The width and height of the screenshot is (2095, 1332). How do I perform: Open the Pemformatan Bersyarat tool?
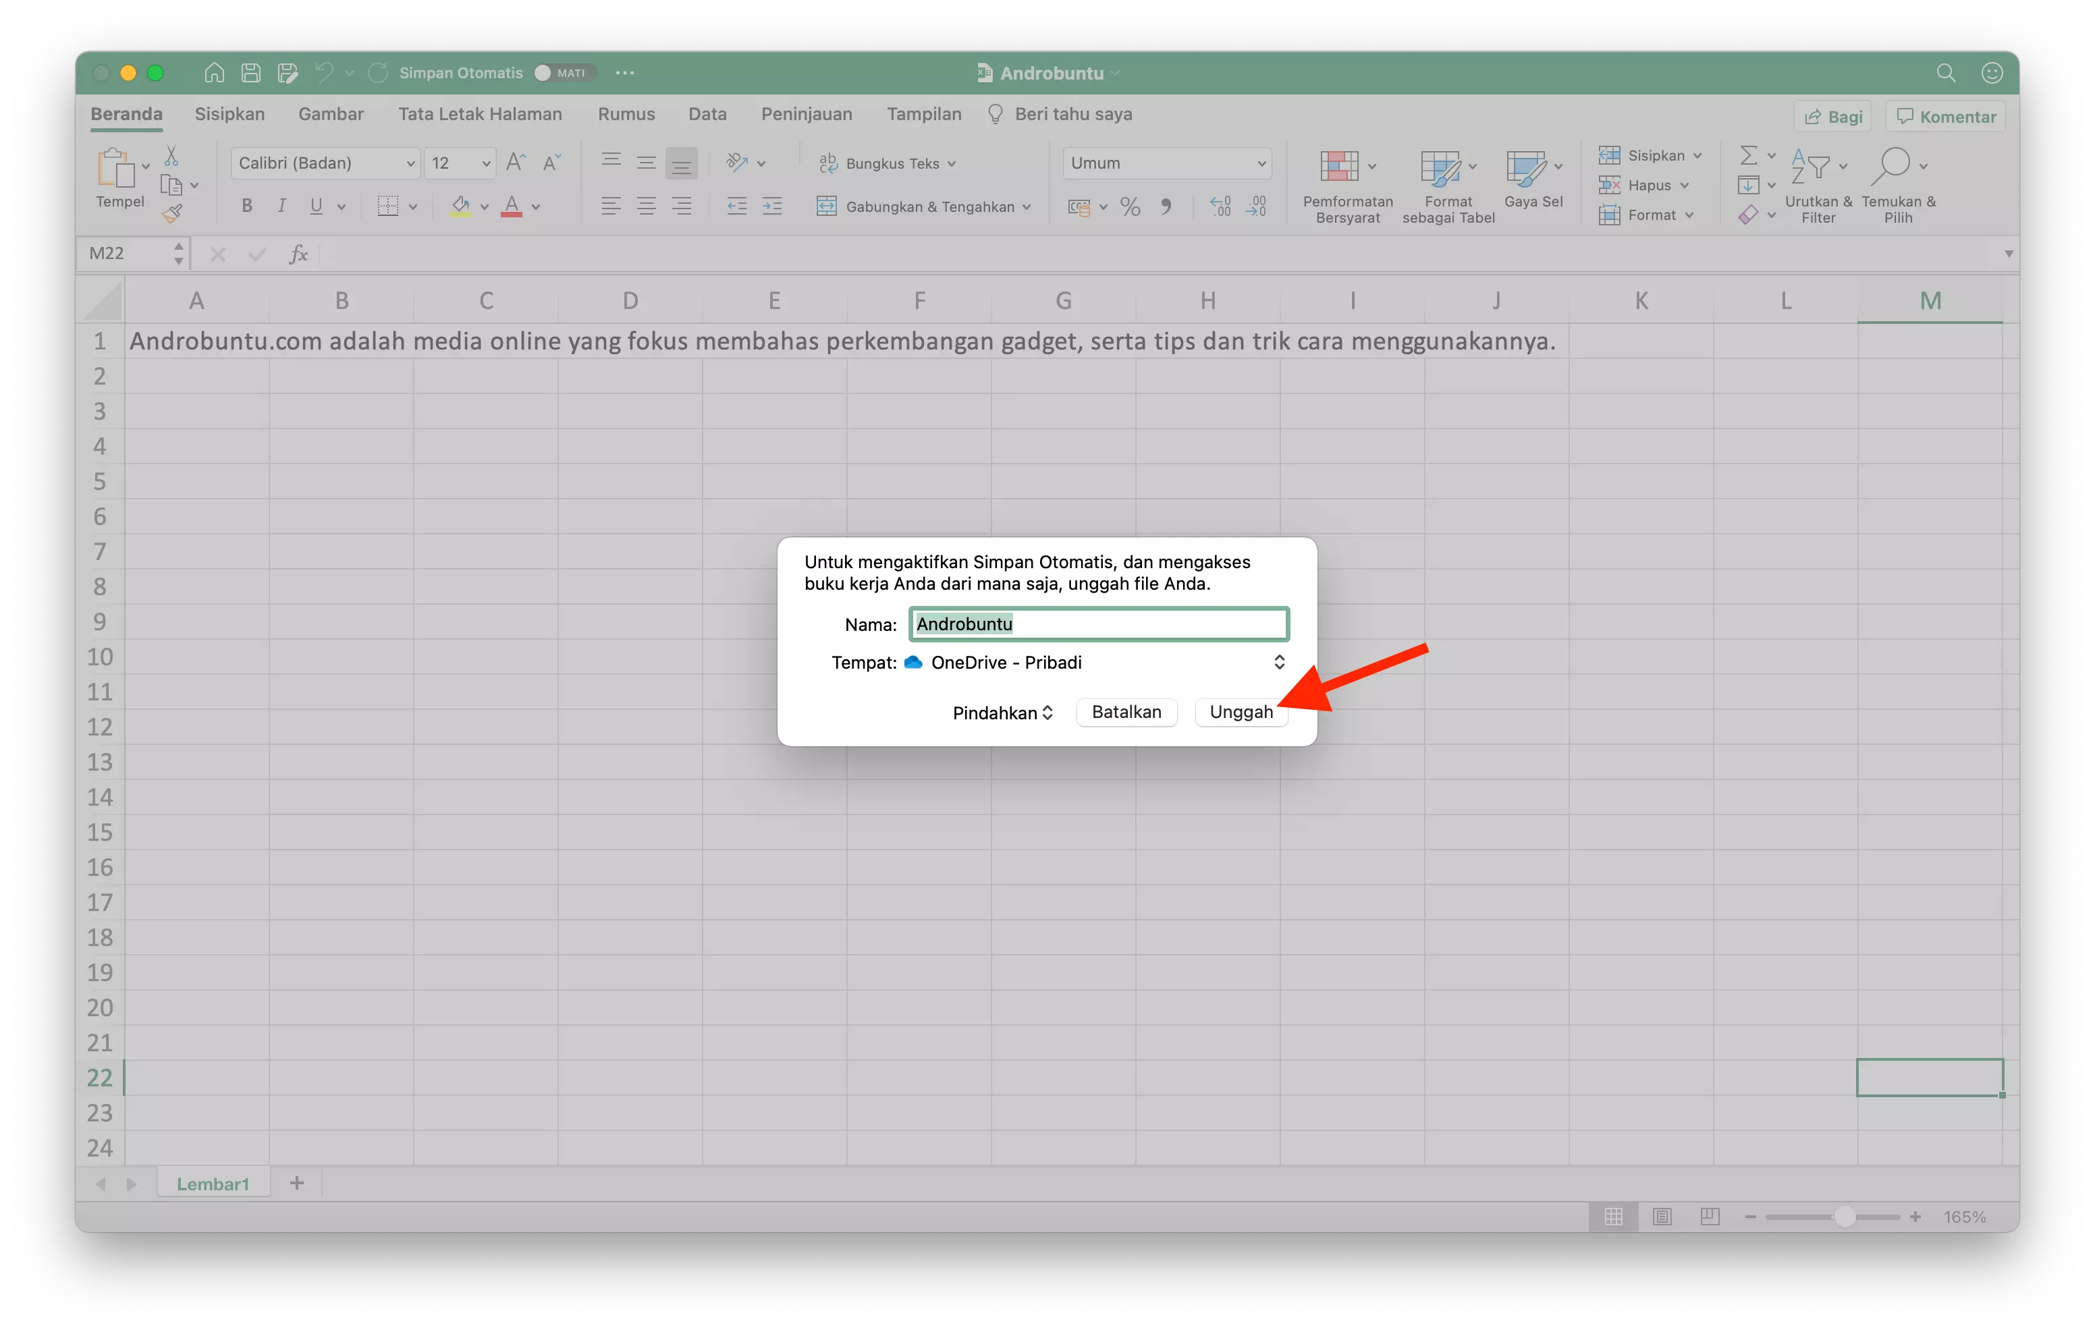point(1346,184)
